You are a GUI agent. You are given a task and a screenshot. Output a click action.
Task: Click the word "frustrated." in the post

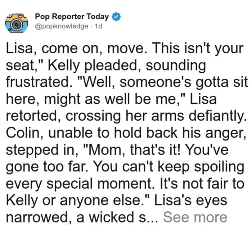click(39, 82)
